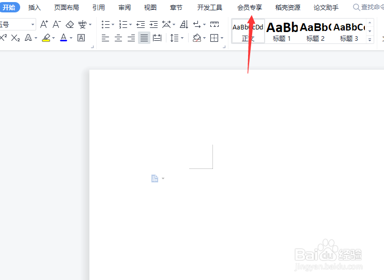The image size is (384, 280).
Task: Clear formatting with the eraser icon
Action: tap(70, 24)
